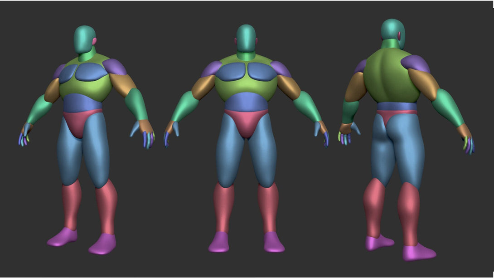
Task: Click the back-view figure's teal head
Action: [392, 29]
